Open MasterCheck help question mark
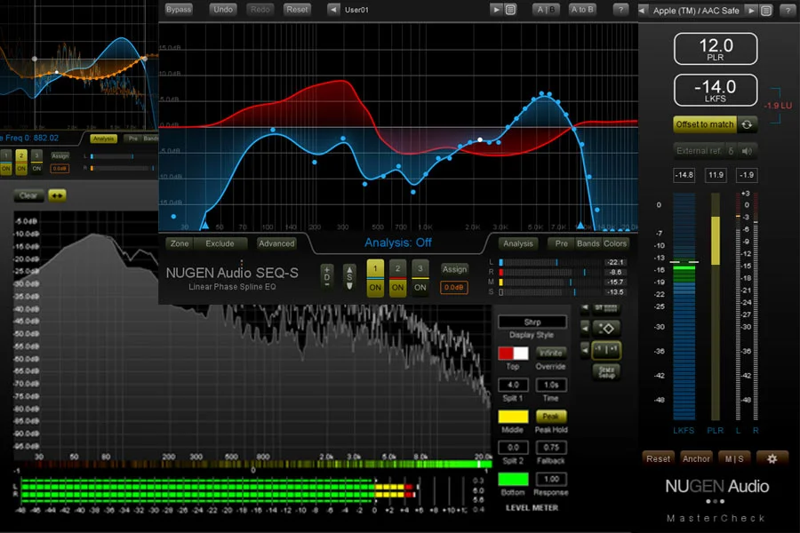This screenshot has height=533, width=800. (788, 10)
